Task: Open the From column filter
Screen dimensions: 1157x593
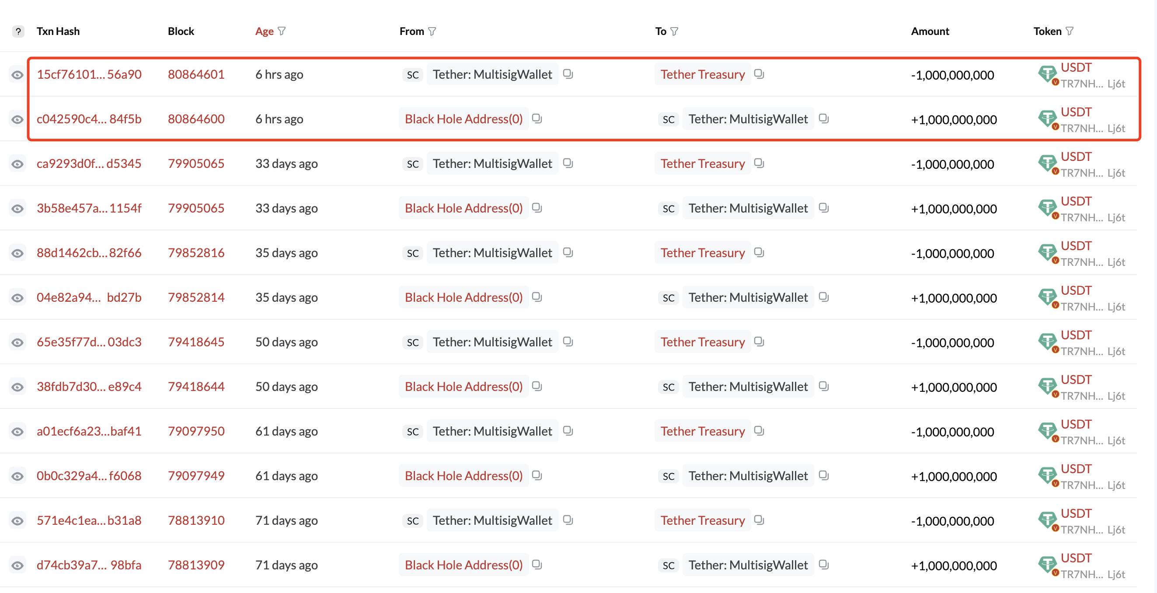Action: coord(432,31)
